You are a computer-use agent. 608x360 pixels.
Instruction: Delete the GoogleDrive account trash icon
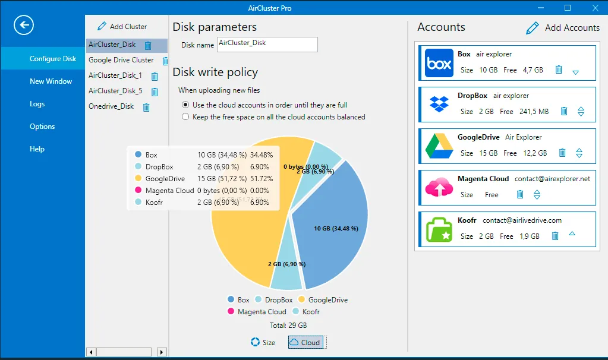[562, 153]
